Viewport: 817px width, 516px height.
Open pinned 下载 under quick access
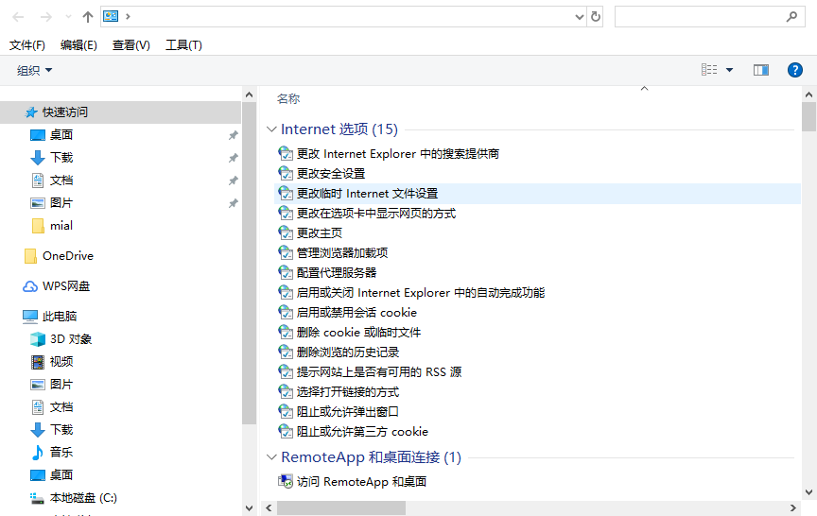61,158
